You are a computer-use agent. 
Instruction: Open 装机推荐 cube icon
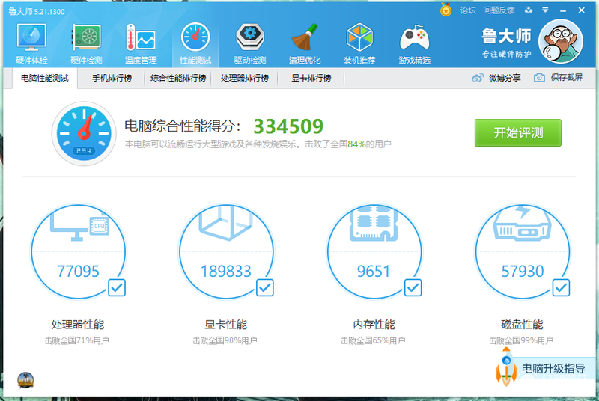pos(359,44)
